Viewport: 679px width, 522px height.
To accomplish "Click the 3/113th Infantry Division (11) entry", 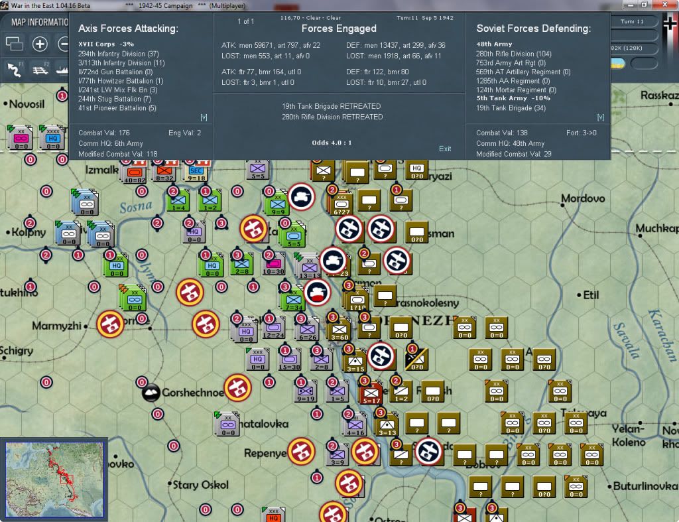I will click(122, 63).
